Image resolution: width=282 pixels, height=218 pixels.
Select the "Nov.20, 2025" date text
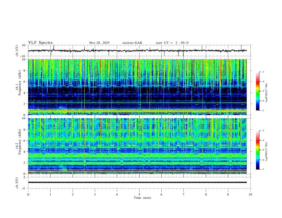[x=99, y=43]
